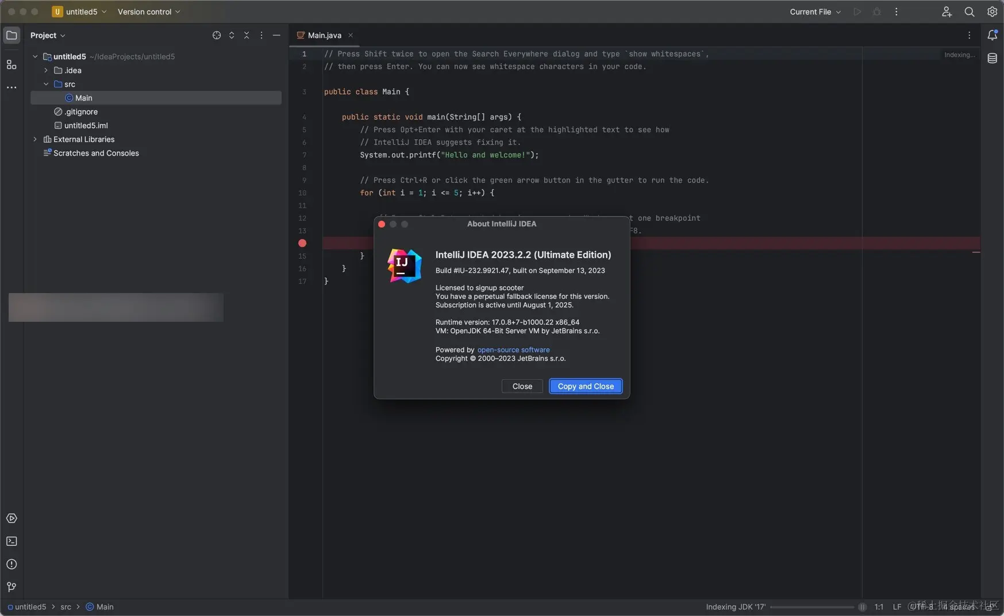Click the untitled5 breadcrumb in status bar
The width and height of the screenshot is (1004, 616).
tap(27, 607)
